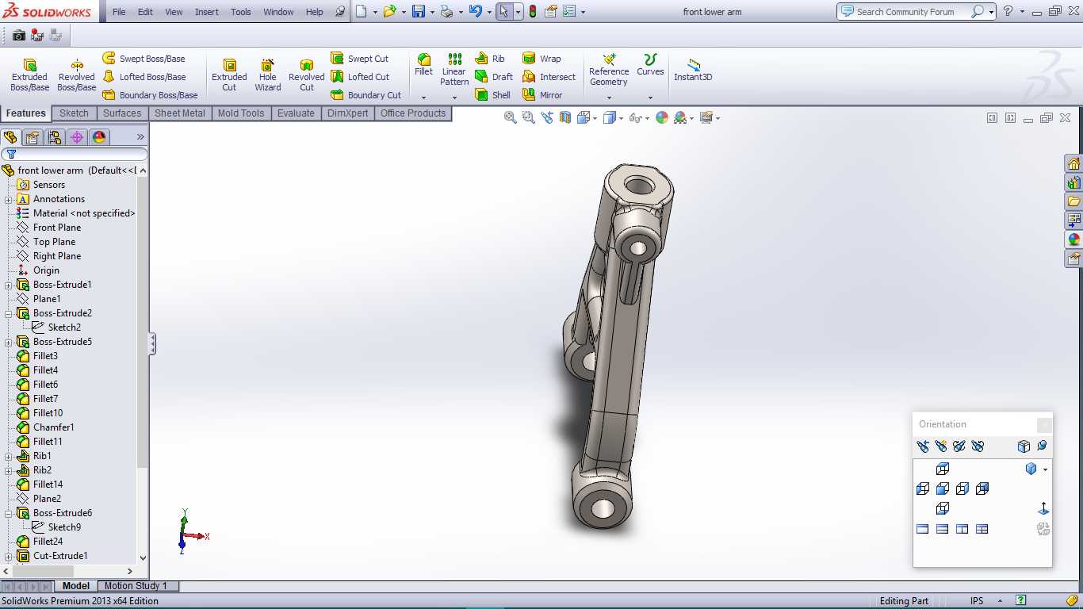The width and height of the screenshot is (1083, 609).
Task: Switch to Single View viewport layout
Action: (923, 529)
